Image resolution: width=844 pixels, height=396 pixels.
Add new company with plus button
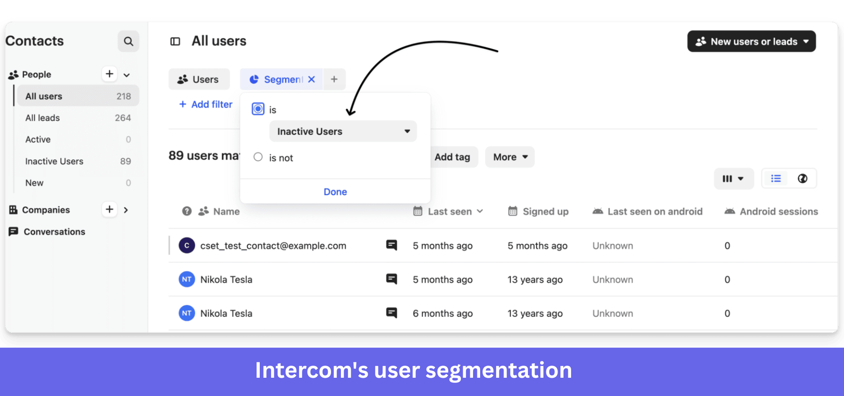[109, 209]
